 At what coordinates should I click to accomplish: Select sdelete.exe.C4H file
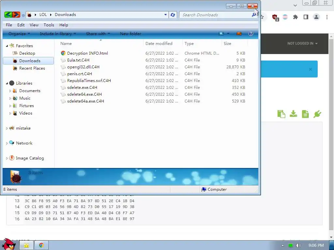(82, 87)
